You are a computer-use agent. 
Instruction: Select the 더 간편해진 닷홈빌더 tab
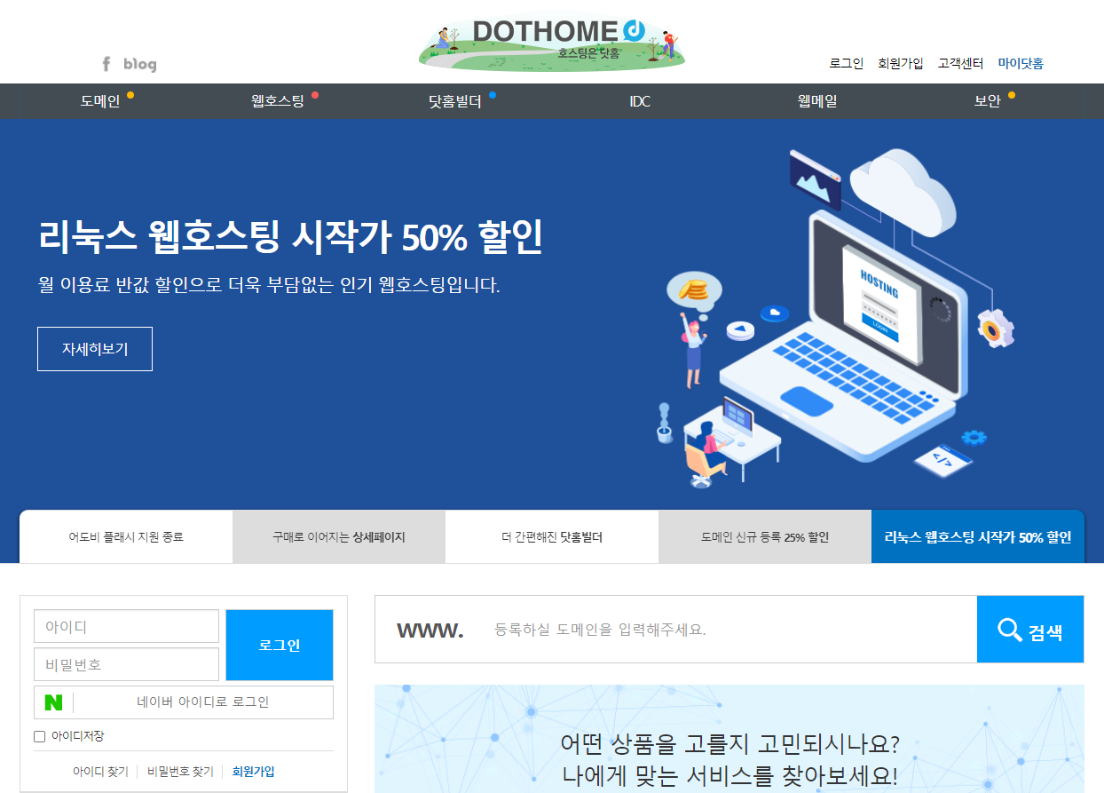point(552,536)
